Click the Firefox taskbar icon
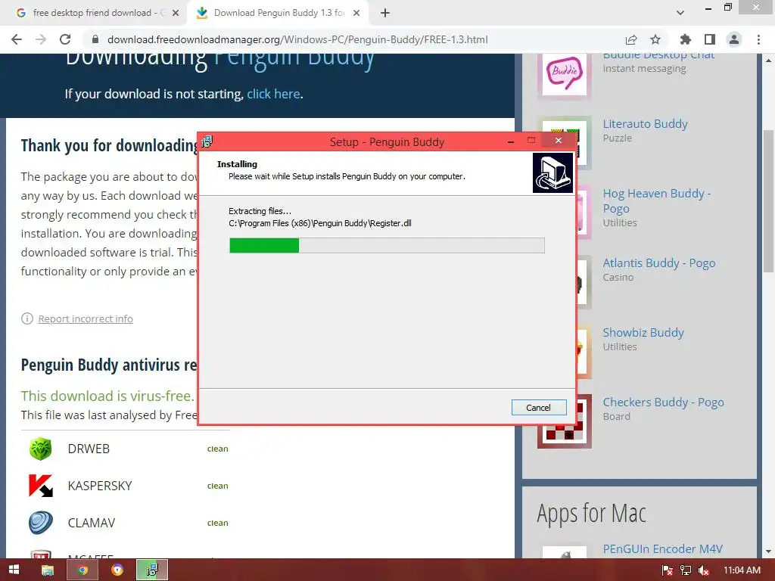This screenshot has height=581, width=775. coord(117,570)
